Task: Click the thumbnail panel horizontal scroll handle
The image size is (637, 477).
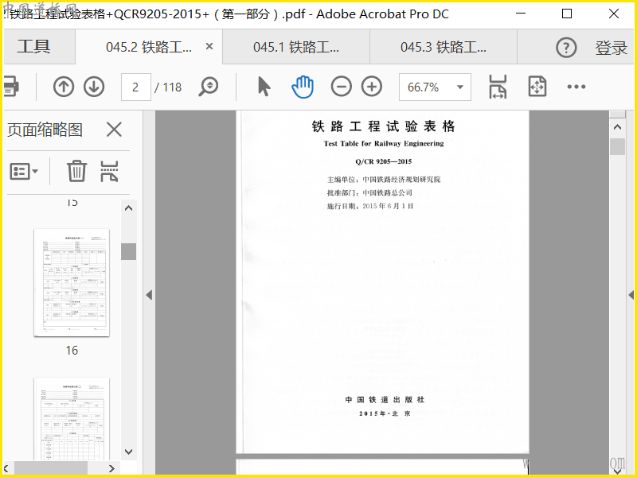Action: click(x=51, y=468)
